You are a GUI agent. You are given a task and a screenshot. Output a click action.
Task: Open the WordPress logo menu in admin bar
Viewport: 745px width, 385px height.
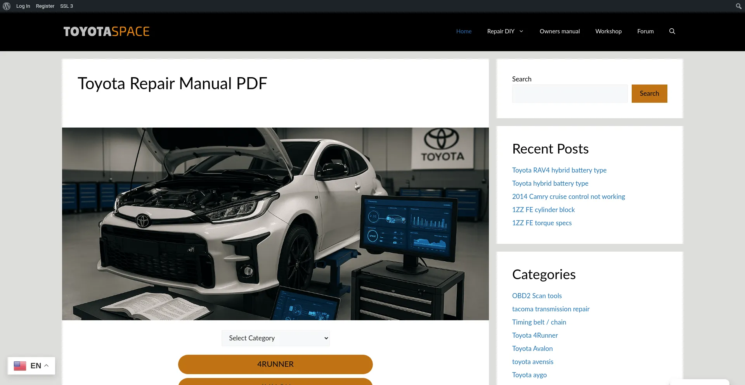[7, 6]
